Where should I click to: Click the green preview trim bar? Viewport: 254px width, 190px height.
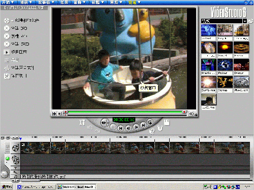125,112
